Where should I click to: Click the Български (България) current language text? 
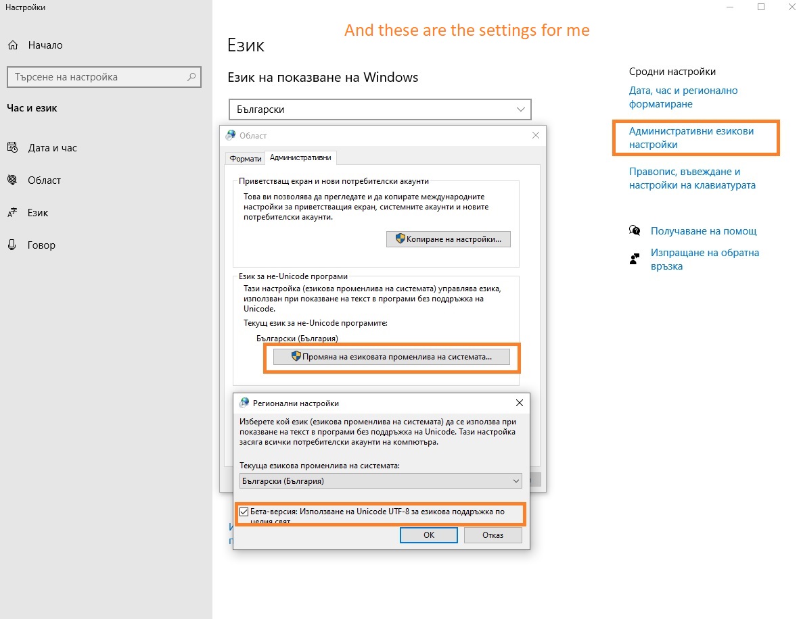click(x=297, y=339)
